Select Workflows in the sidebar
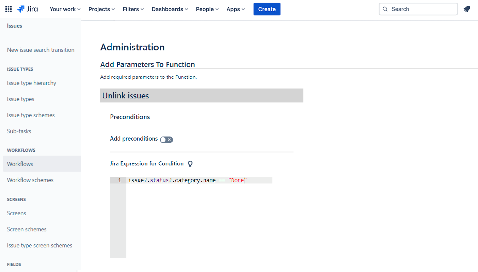This screenshot has width=478, height=272. (20, 164)
